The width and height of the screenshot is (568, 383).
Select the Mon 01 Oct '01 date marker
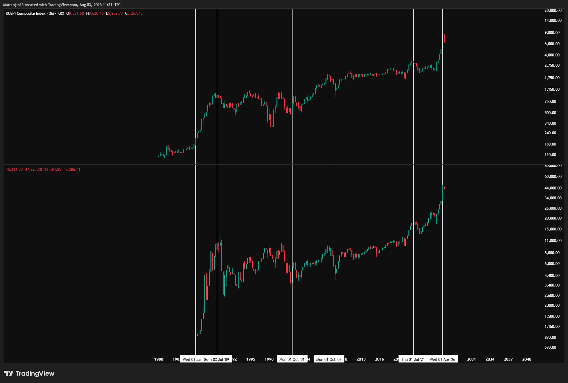tap(292, 359)
